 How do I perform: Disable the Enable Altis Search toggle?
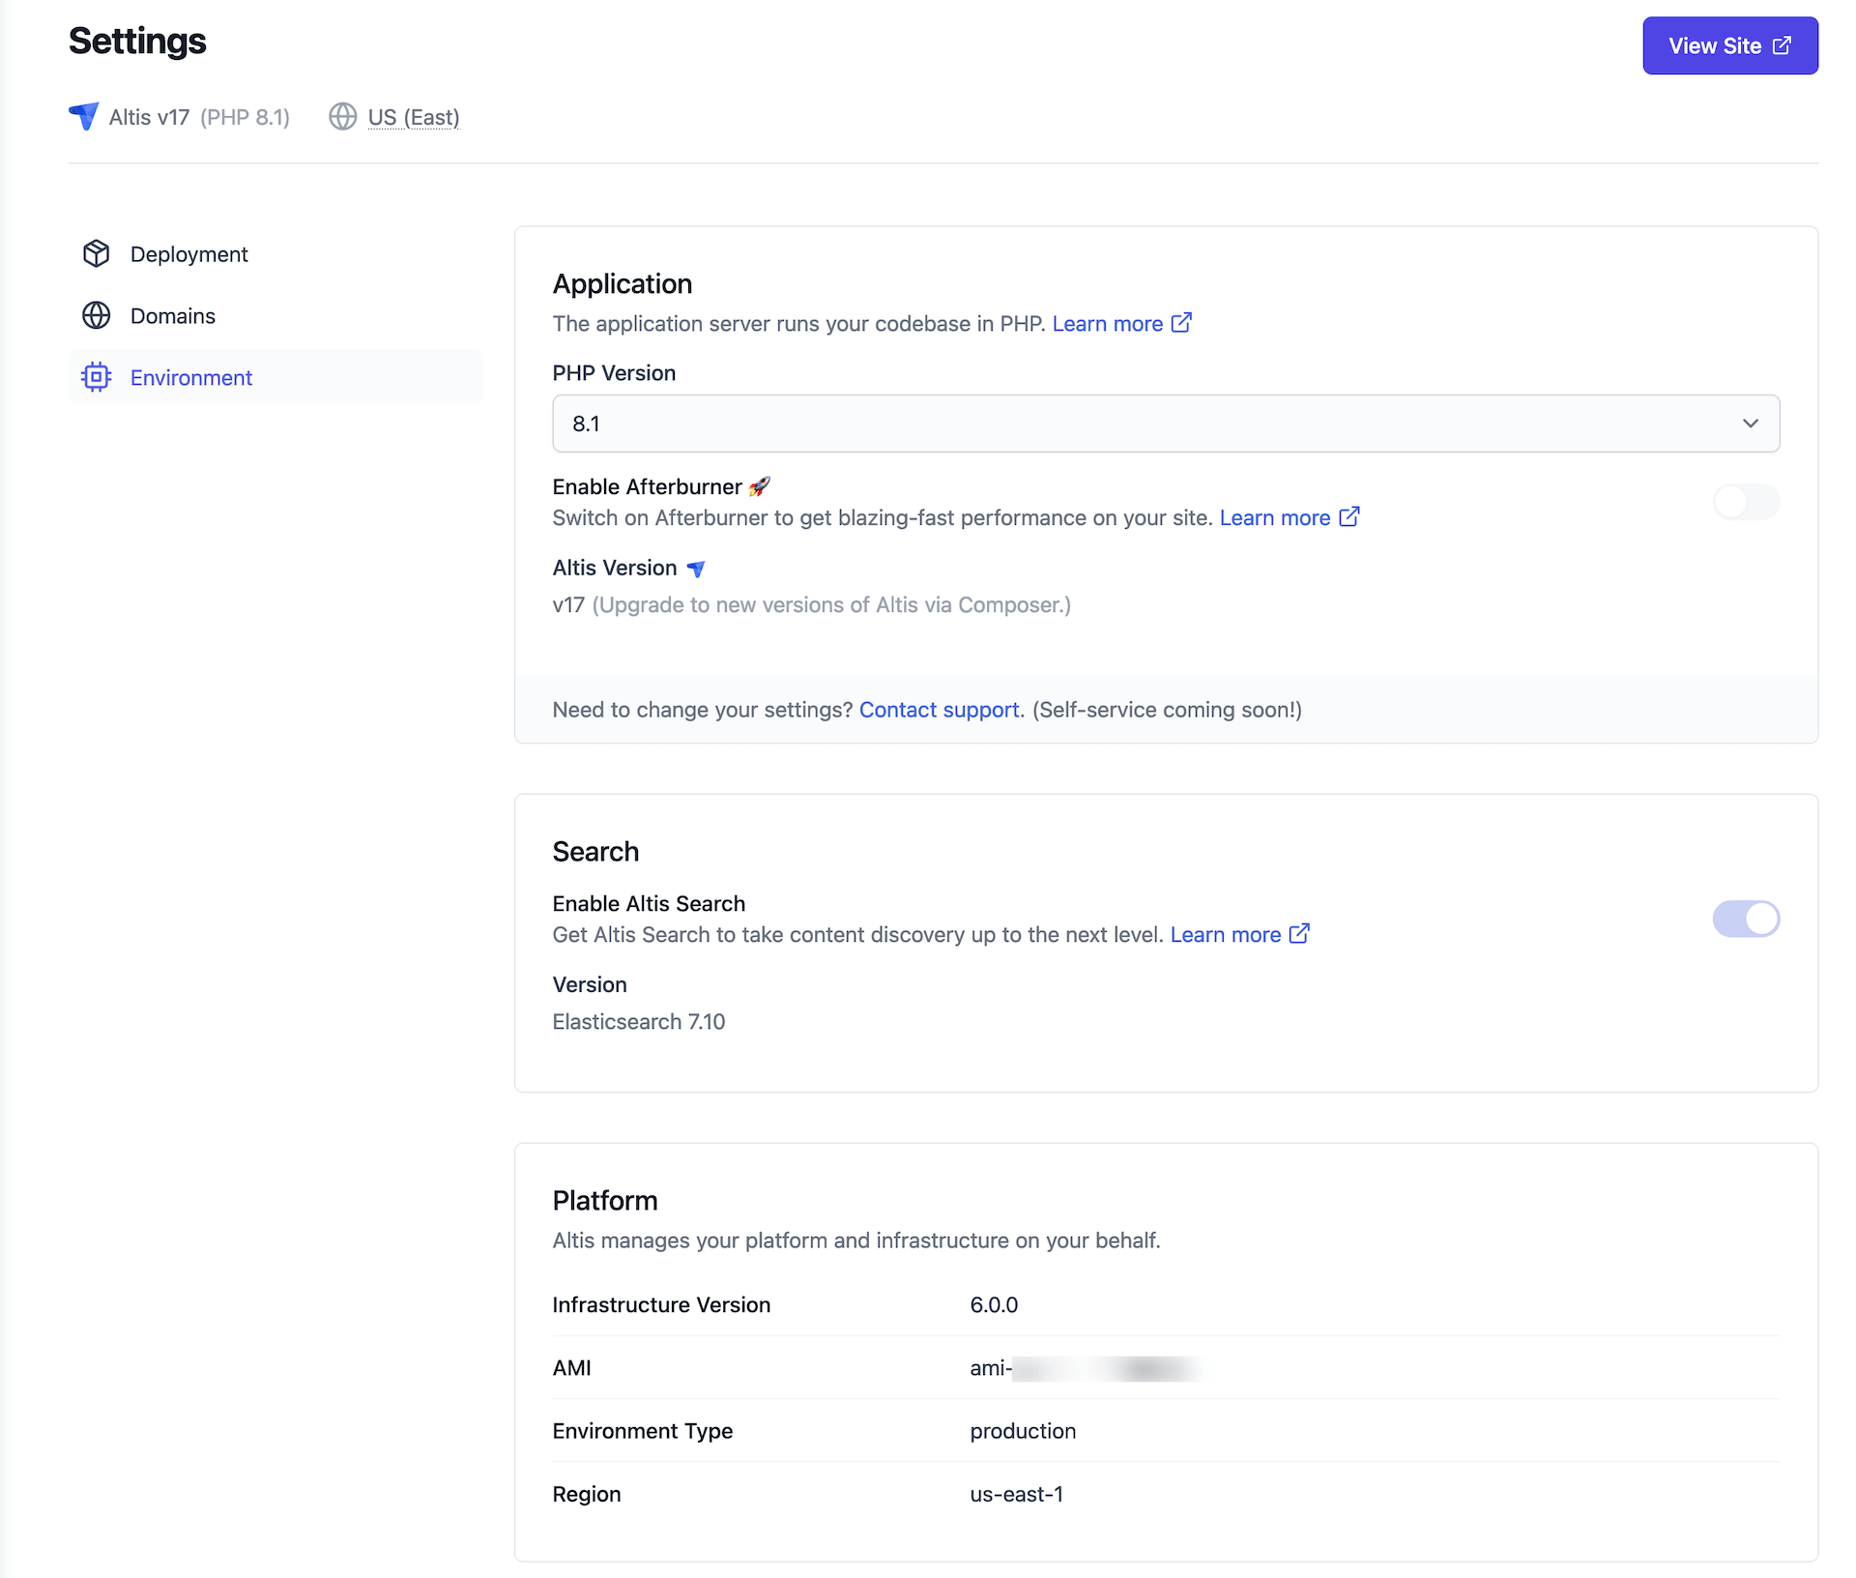click(1746, 919)
